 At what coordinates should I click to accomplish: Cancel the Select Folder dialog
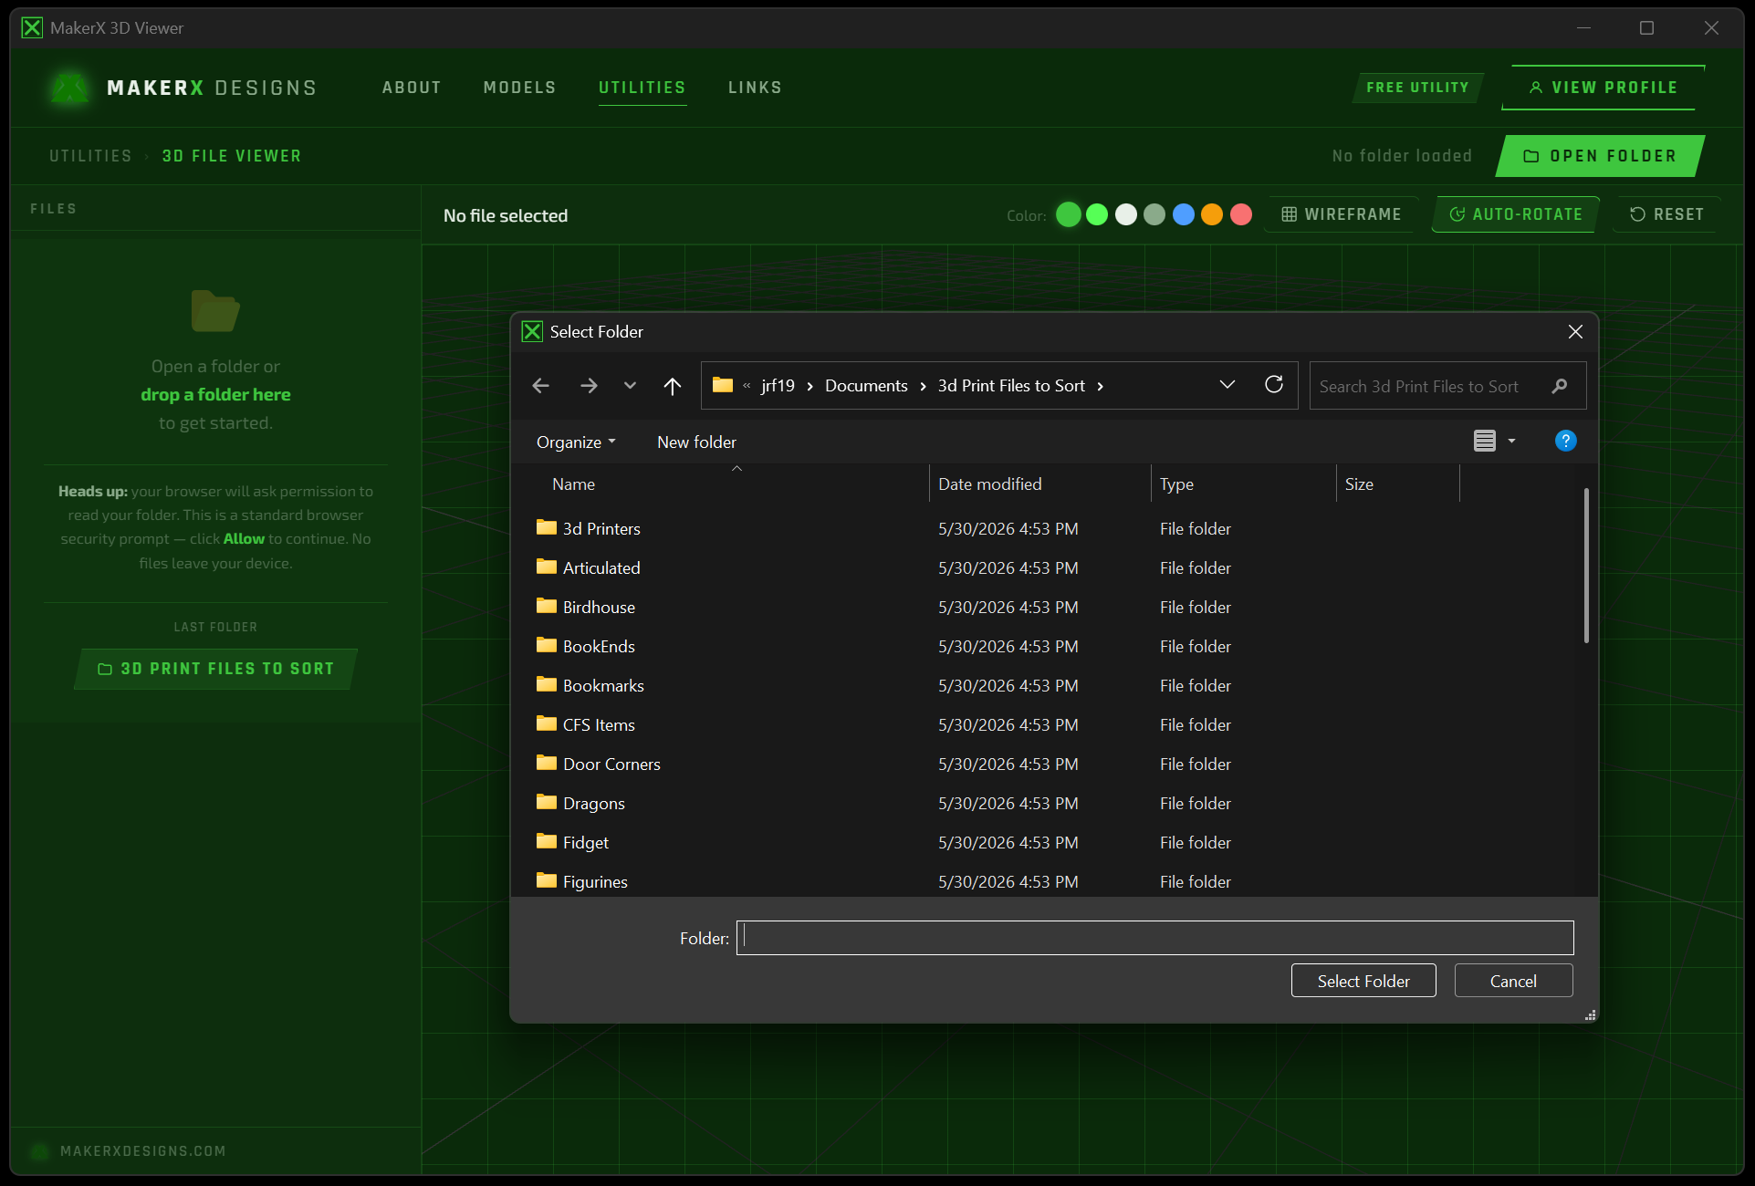[x=1513, y=981]
